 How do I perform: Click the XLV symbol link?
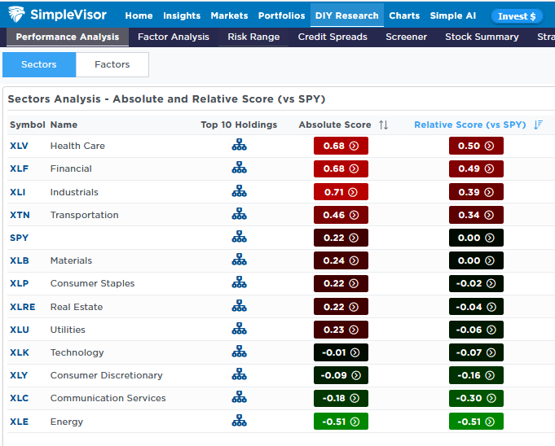19,146
